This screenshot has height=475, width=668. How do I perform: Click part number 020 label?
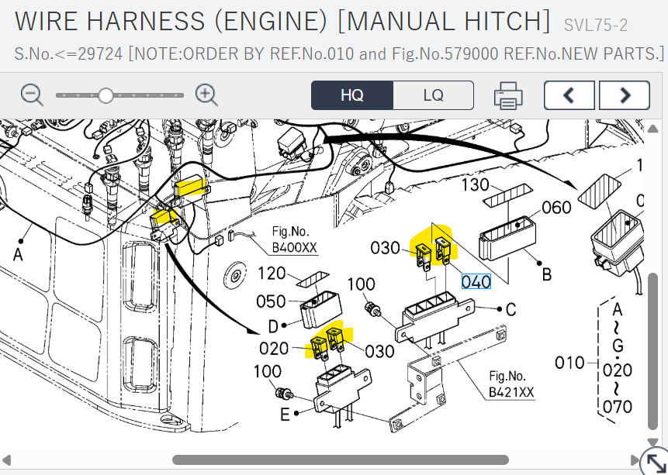pyautogui.click(x=274, y=349)
